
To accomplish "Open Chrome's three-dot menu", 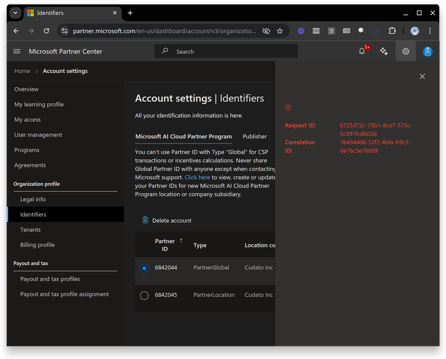I will coord(430,31).
